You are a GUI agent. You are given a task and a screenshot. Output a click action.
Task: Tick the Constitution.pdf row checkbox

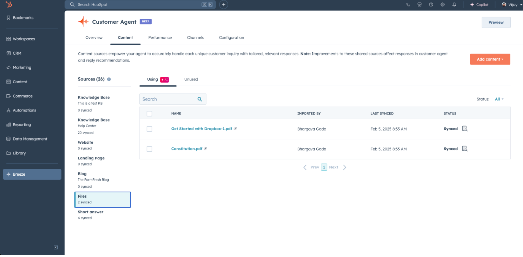point(149,149)
